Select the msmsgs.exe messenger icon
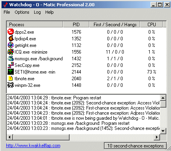The width and height of the screenshot is (171, 151). [11, 58]
